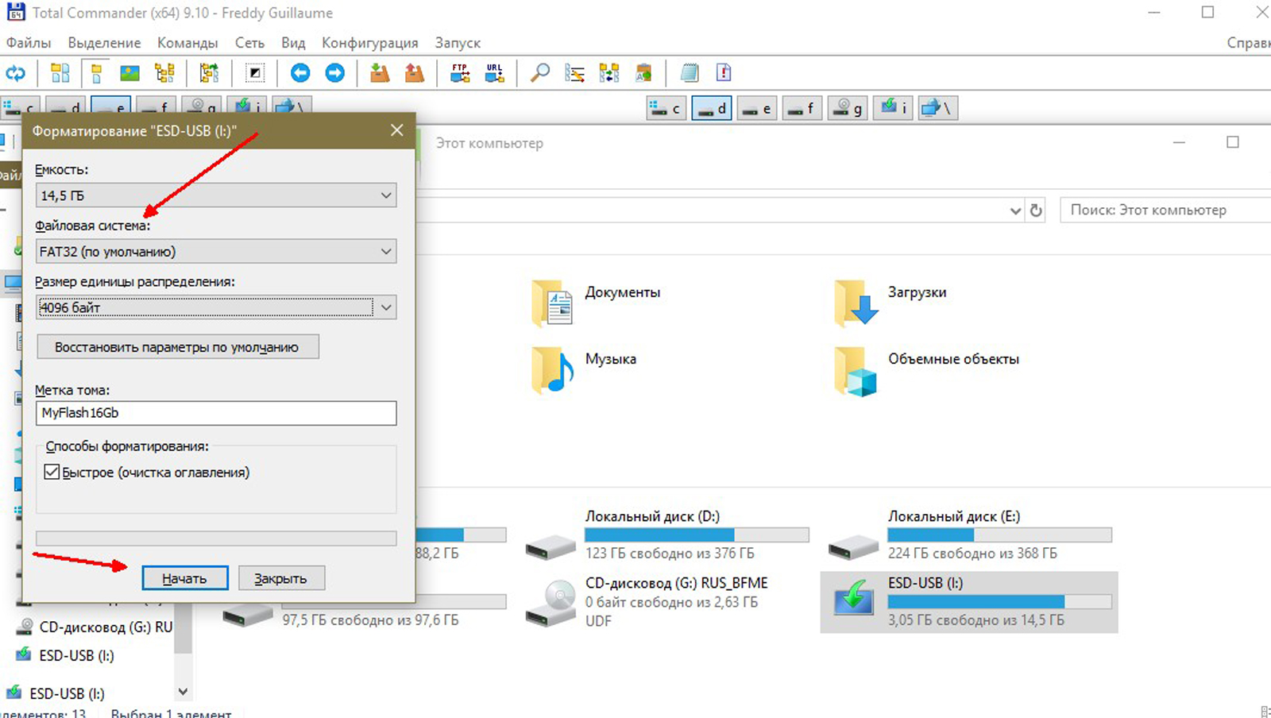Click the branch view toolbar icon
1271x718 pixels.
coord(209,74)
